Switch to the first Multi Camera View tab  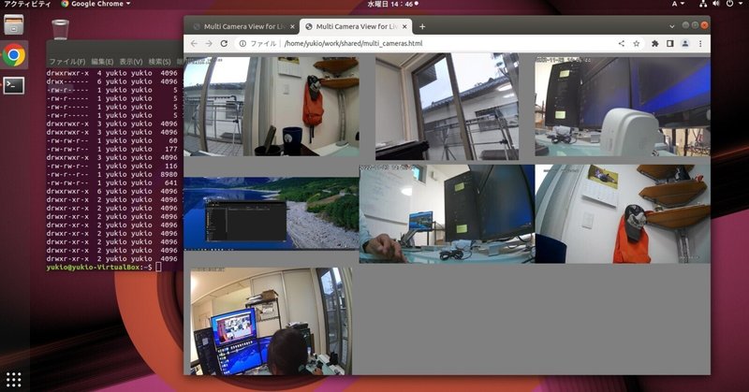[x=243, y=27]
